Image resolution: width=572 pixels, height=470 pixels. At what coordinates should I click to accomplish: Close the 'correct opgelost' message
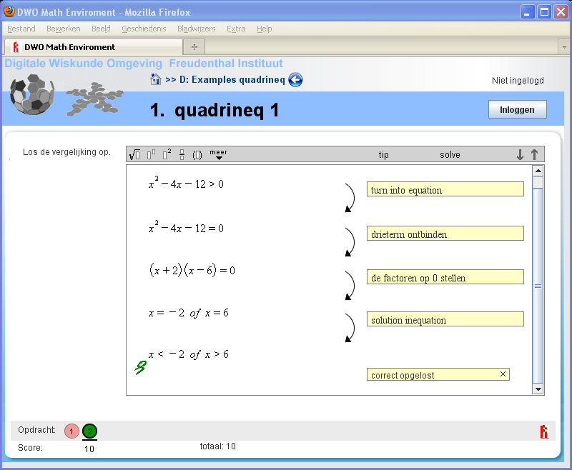click(503, 374)
